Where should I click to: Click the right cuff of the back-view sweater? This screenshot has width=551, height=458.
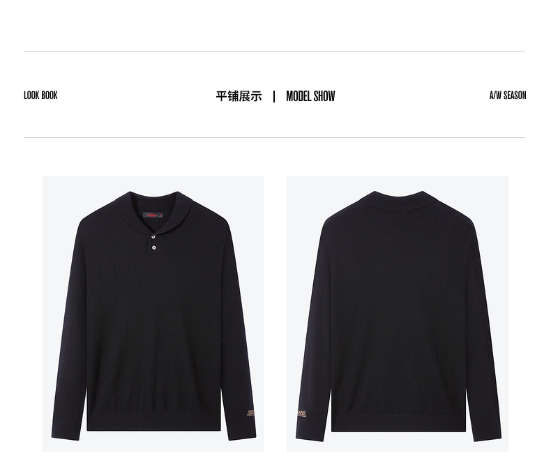point(487,431)
